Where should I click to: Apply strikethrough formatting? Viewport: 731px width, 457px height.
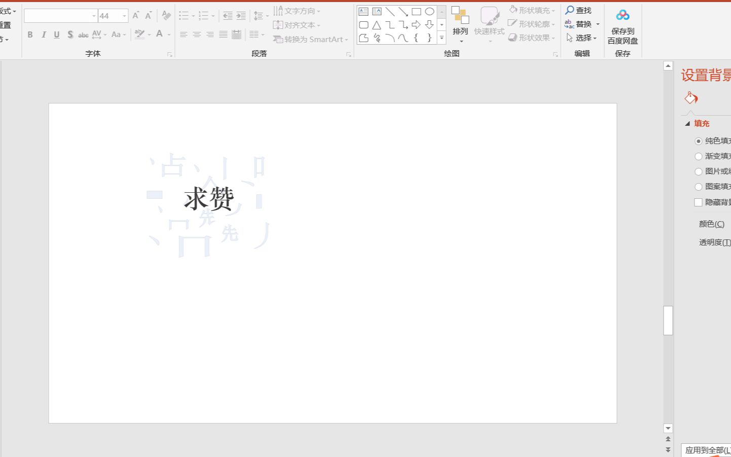(83, 35)
